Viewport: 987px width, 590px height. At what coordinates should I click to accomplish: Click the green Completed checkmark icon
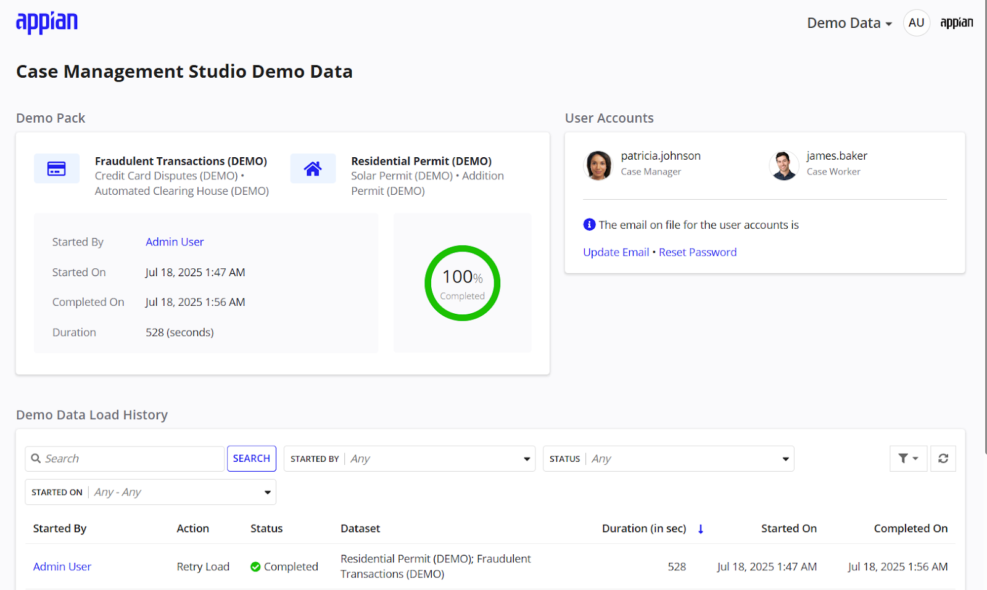point(255,567)
